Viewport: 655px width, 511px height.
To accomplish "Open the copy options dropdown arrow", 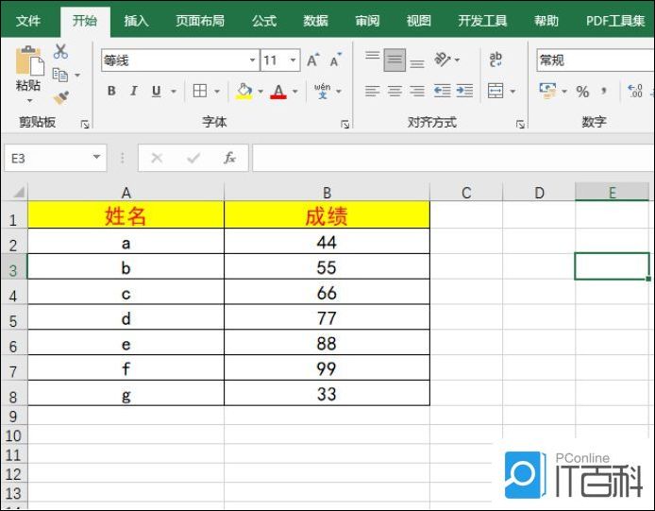I will tap(77, 76).
